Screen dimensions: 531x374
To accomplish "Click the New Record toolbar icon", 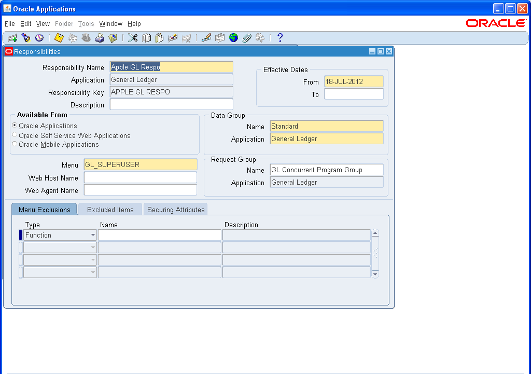I will click(12, 38).
